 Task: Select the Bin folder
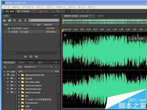tap(26, 96)
